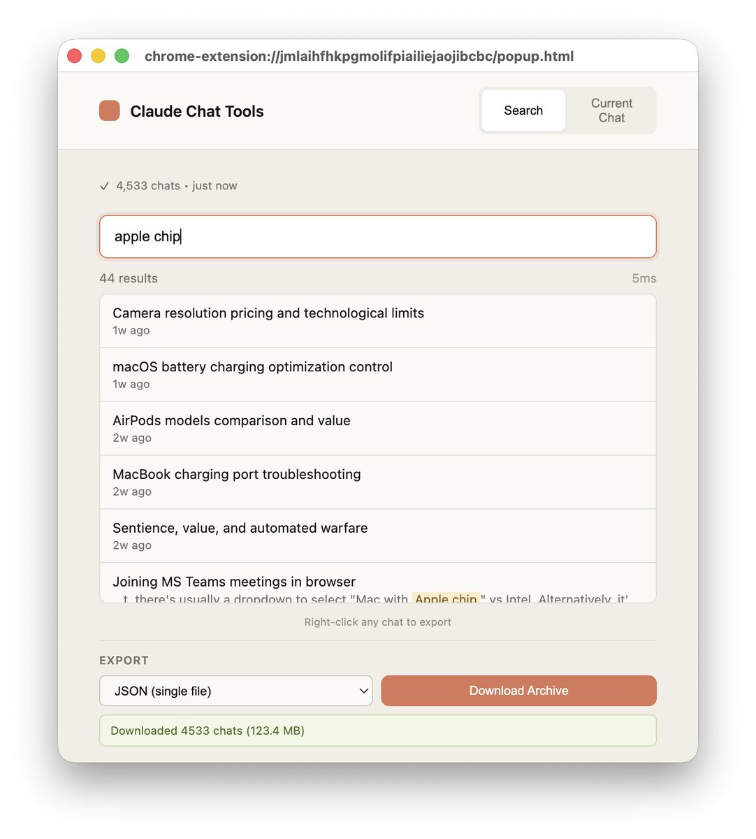
Task: Open the Joining MS Teams meetings result
Action: [378, 583]
